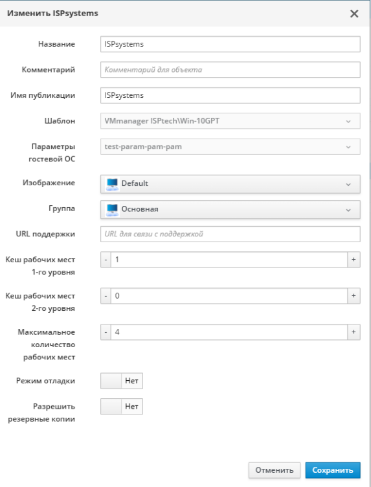The height and width of the screenshot is (487, 371).
Task: Toggle the Режим отладки switch
Action: [x=122, y=381]
